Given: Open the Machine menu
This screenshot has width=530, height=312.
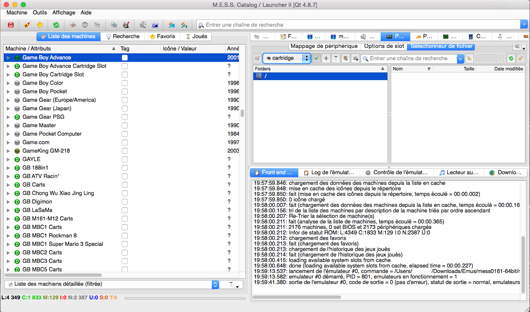Looking at the screenshot, I should click(17, 13).
